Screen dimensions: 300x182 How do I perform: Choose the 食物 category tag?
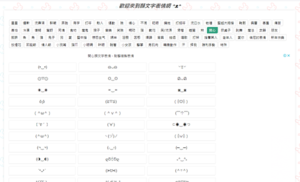tap(73, 30)
